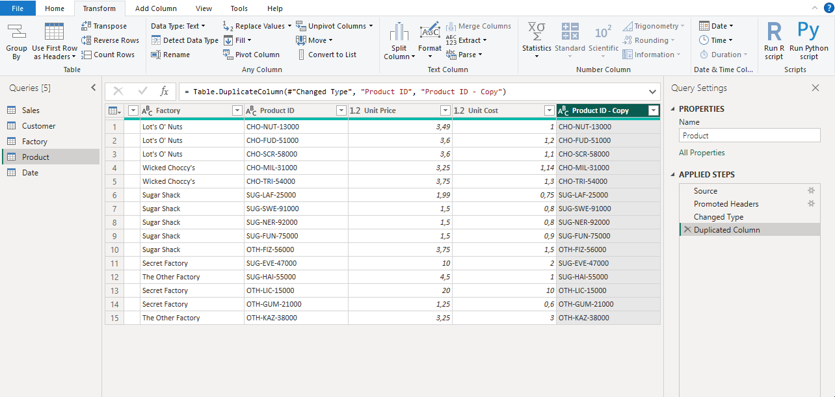835x397 pixels.
Task: Open Factory column filter dropdown
Action: 237,110
